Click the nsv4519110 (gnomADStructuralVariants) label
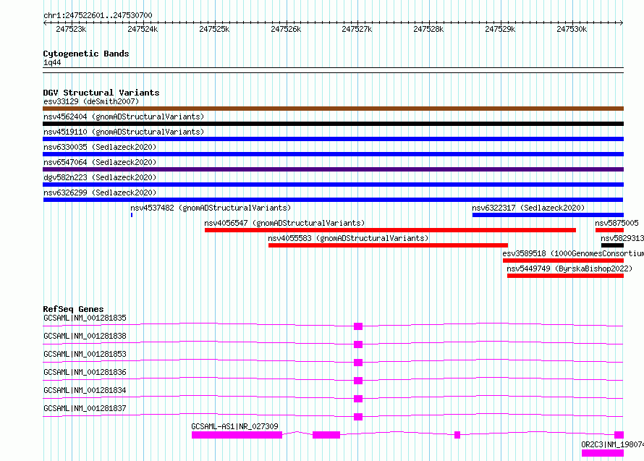 coord(124,132)
